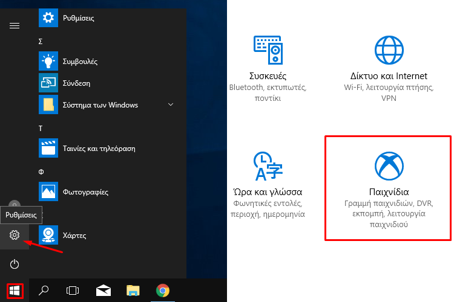Open the Σύστημα των Windows folder icon
The image size is (454, 302).
click(48, 104)
